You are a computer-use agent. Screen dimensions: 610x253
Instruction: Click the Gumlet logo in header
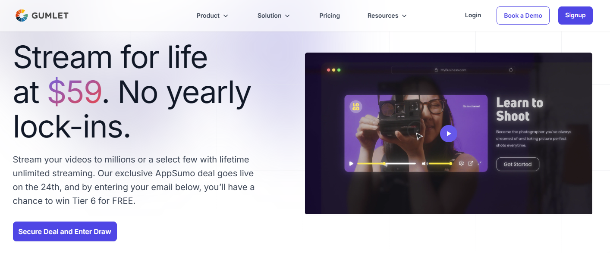pyautogui.click(x=42, y=16)
